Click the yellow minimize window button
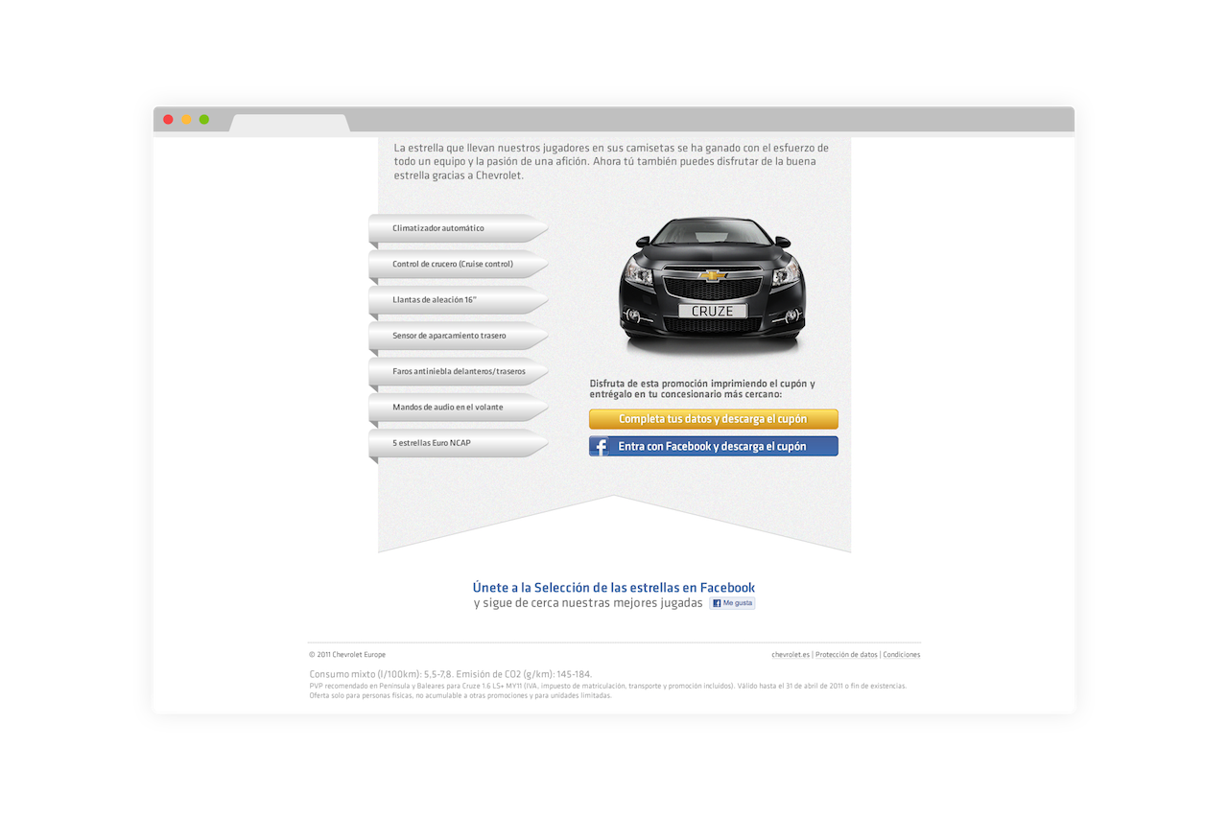Screen dimensions: 1228x818 (x=186, y=120)
